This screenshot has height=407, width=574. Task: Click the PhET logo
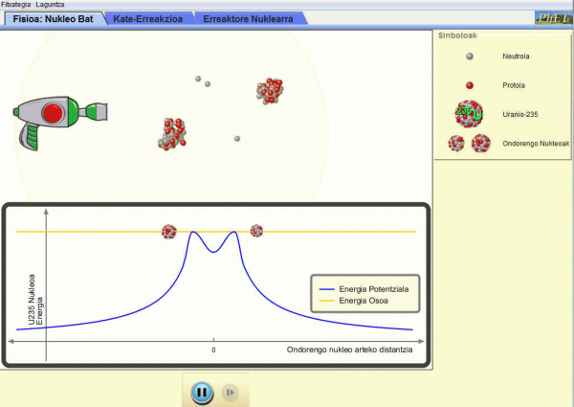coord(552,17)
